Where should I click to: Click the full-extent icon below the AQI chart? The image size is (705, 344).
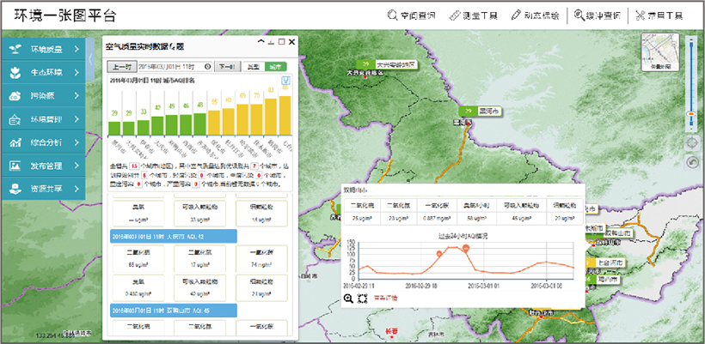362,298
